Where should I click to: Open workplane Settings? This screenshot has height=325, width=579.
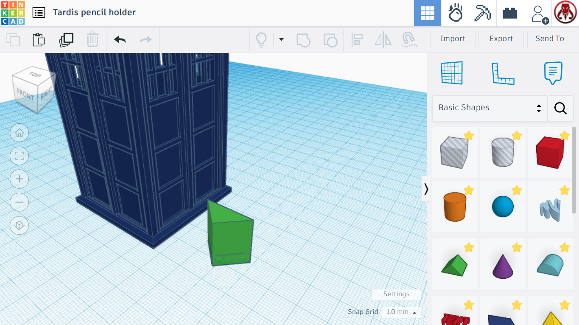click(x=396, y=294)
